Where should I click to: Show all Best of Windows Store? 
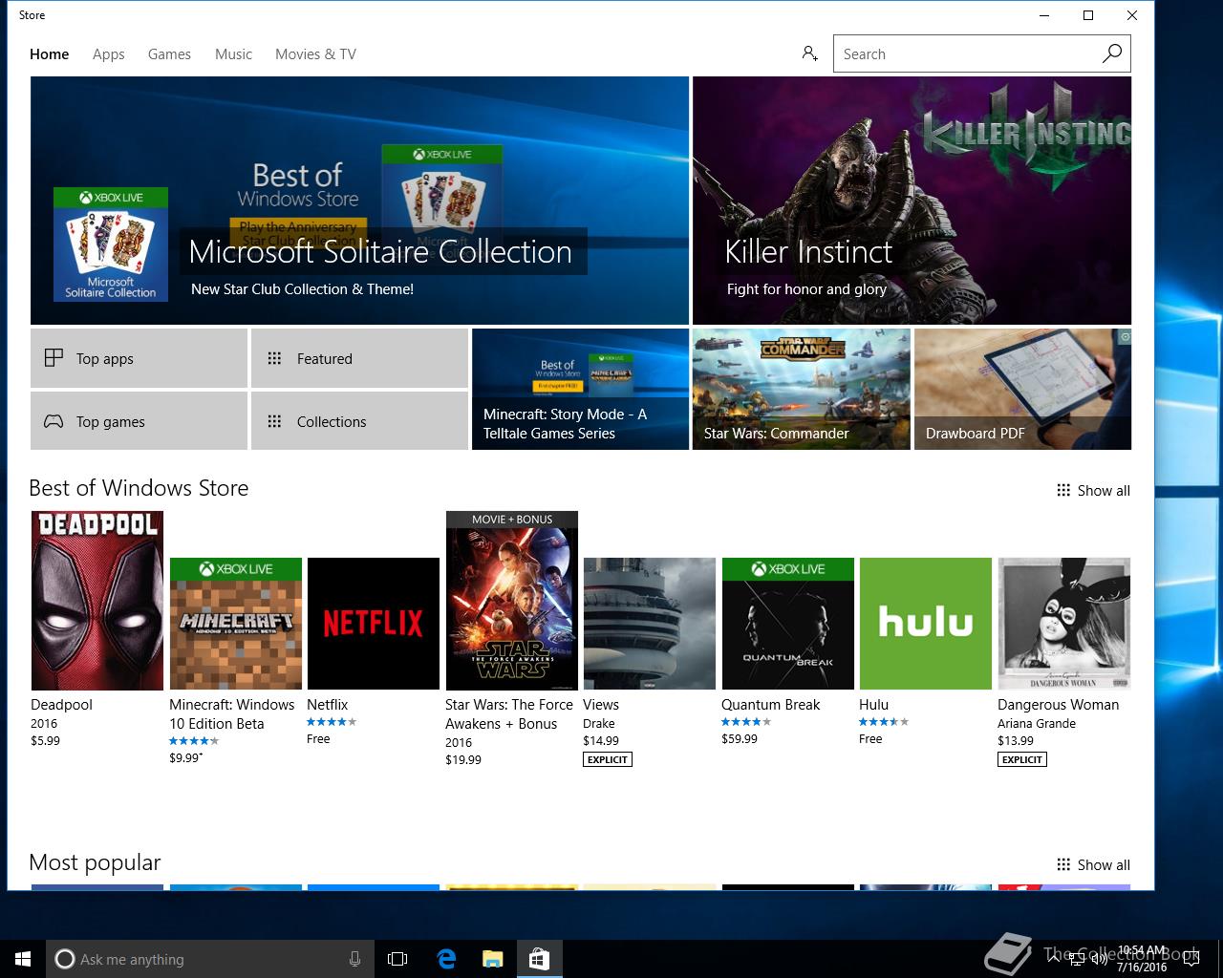click(1093, 490)
